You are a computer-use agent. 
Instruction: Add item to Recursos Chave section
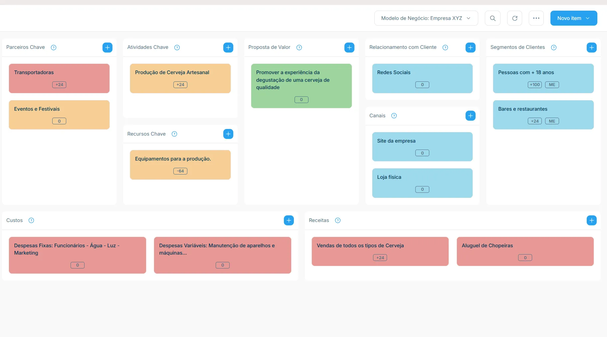point(228,134)
